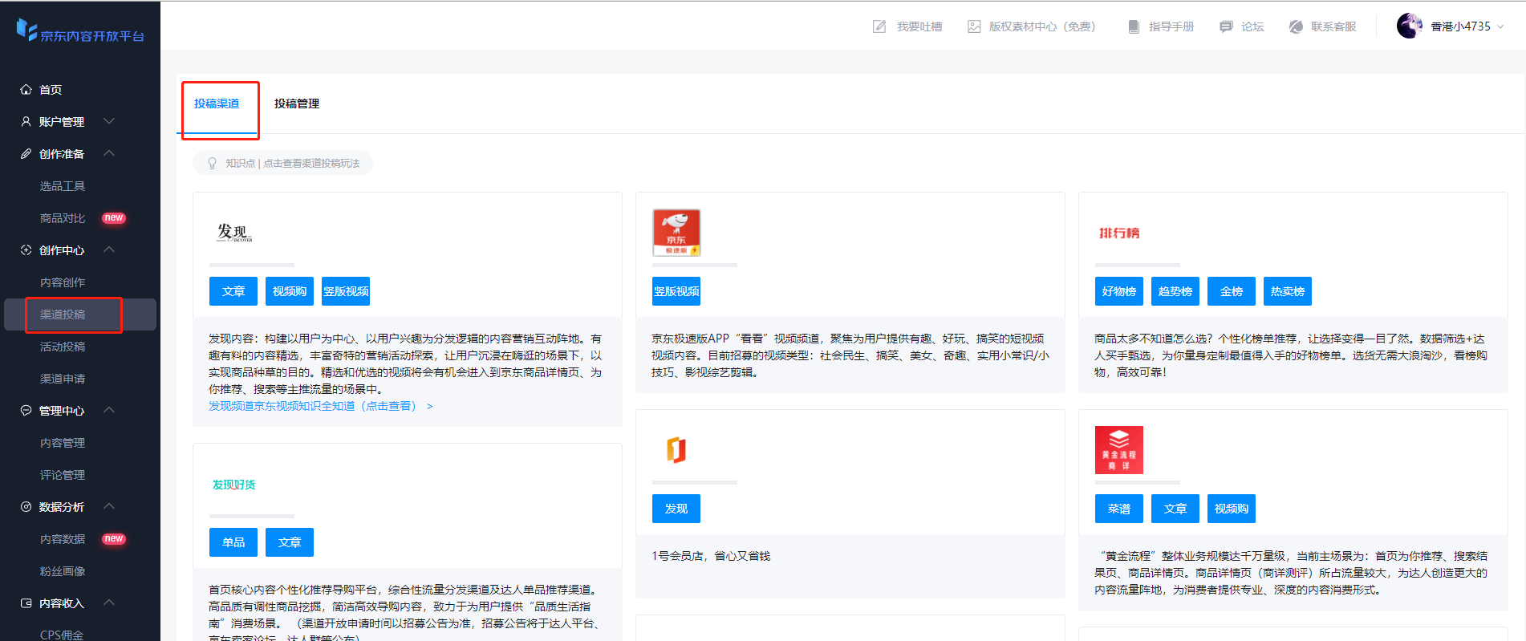Screen dimensions: 1526x641
Task: Open the 版权素材中心（免费）link
Action: [x=1042, y=26]
